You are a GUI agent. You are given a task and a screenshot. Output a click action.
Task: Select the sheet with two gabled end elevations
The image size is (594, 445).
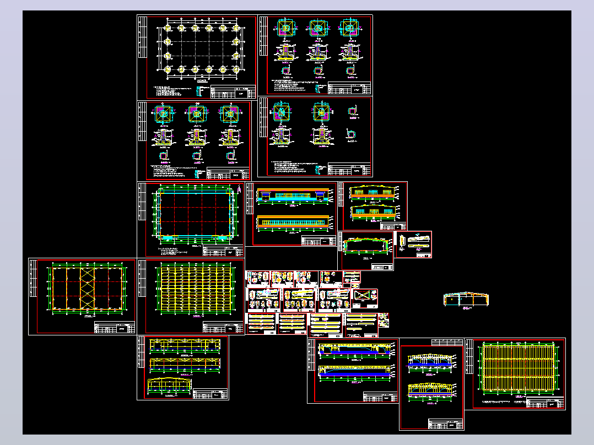(x=372, y=206)
